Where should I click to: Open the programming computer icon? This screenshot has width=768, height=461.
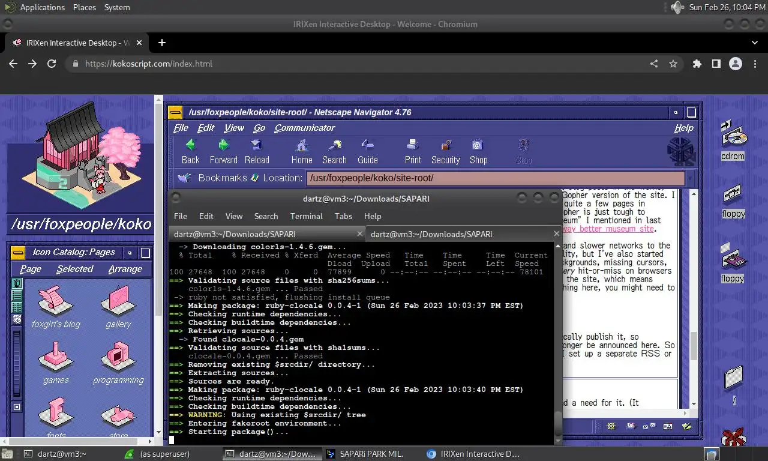[x=118, y=363]
